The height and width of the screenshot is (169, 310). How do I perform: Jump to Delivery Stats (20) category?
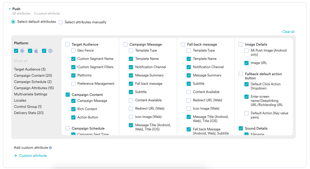point(29,113)
